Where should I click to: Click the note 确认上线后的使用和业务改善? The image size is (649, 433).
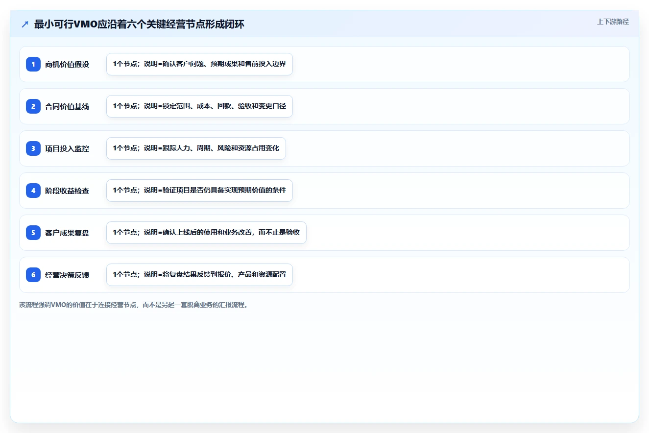(x=206, y=233)
